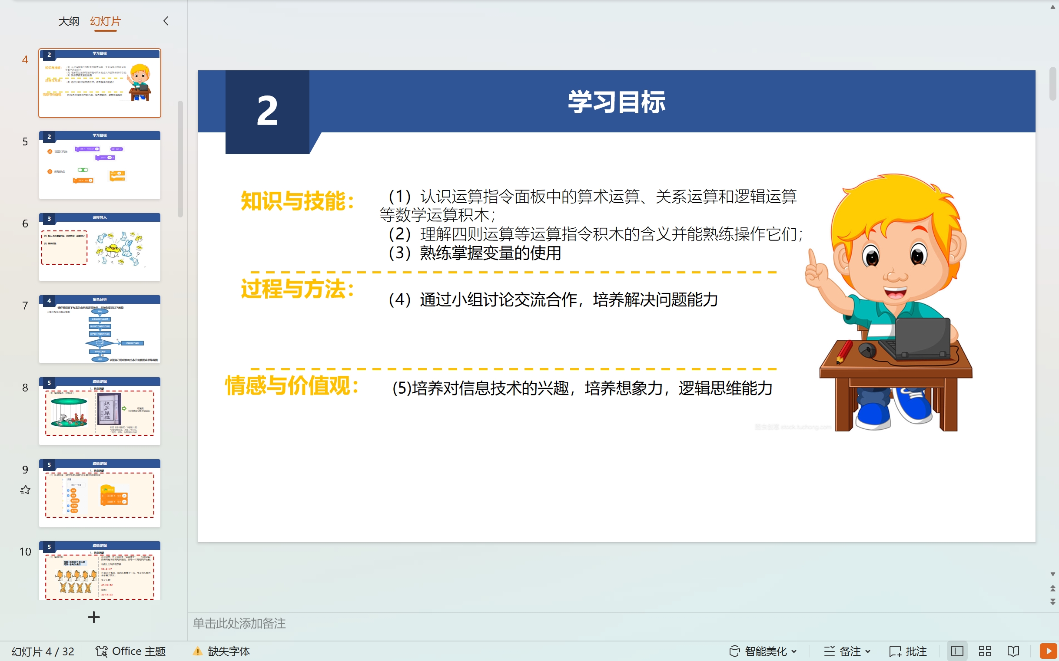Screen dimensions: 1059x661
Task: Switch to slide sorter grid view
Action: 985,651
